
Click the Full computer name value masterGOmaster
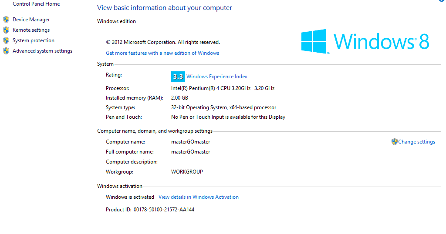pos(191,152)
